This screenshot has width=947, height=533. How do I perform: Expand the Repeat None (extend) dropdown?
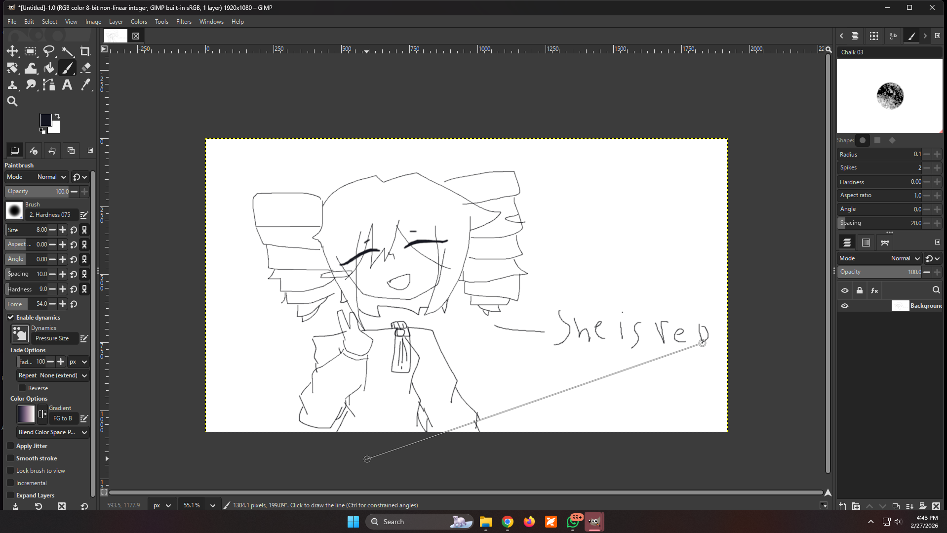click(x=52, y=375)
